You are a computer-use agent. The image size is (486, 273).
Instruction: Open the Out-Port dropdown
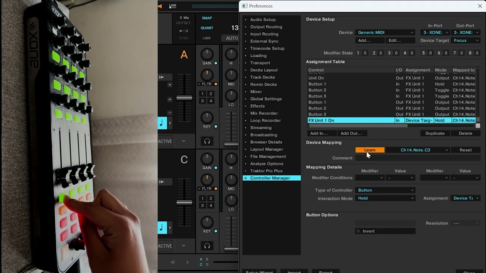[x=466, y=33]
